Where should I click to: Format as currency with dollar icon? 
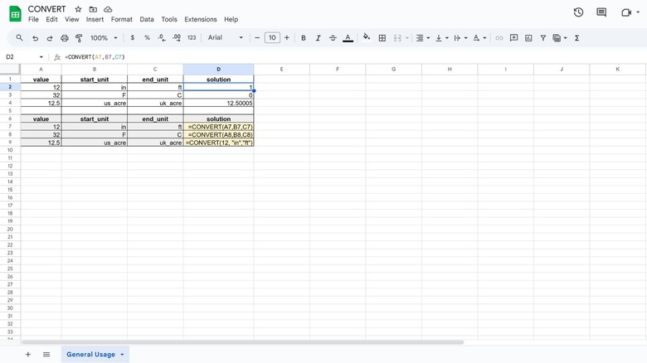coord(133,37)
